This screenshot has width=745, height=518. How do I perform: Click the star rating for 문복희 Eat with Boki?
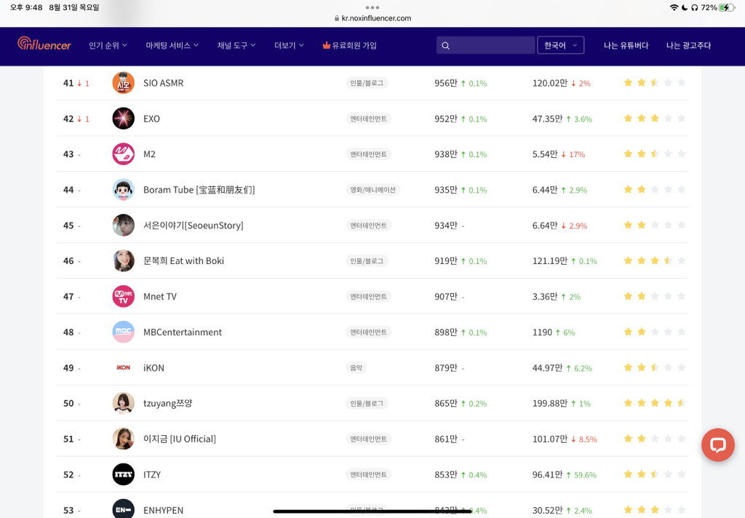pos(654,261)
